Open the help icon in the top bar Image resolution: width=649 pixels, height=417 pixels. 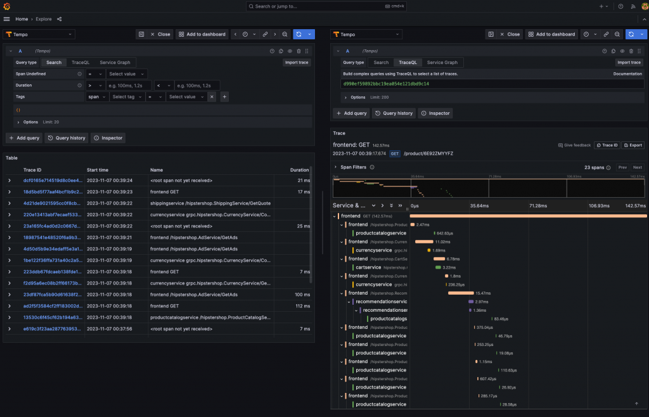pyautogui.click(x=620, y=6)
